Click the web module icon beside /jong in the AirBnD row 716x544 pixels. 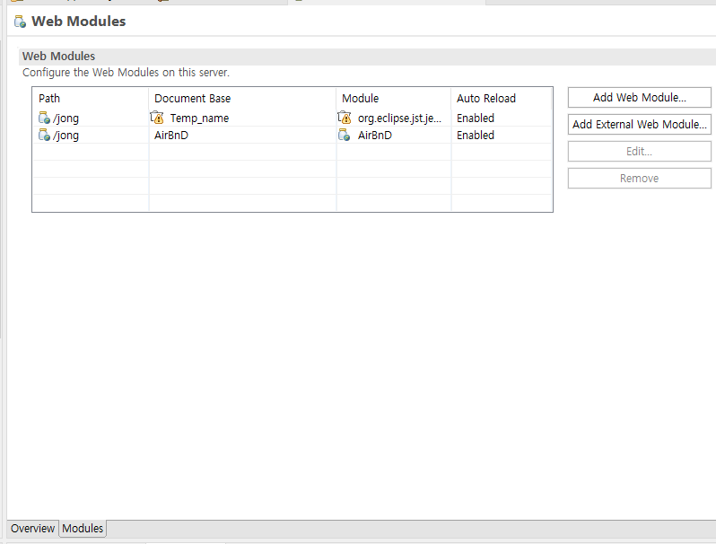(44, 136)
